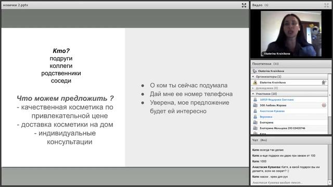
Task: Select avatar icon of Екатерина Мальцева
Action: [x=255, y=128]
